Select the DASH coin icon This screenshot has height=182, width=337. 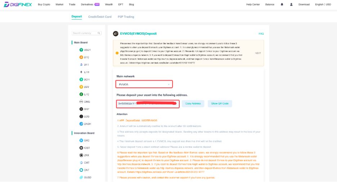click(81, 124)
